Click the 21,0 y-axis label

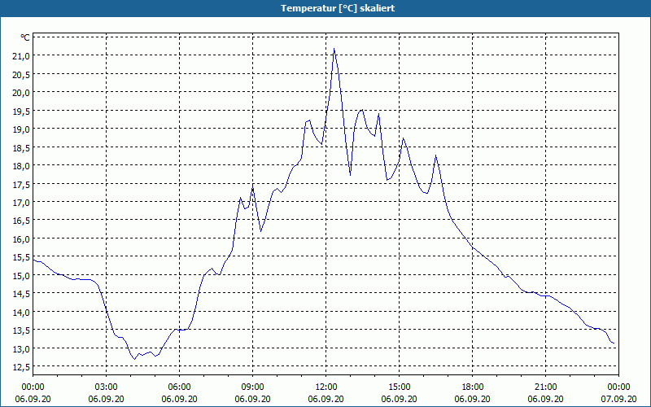pyautogui.click(x=22, y=55)
